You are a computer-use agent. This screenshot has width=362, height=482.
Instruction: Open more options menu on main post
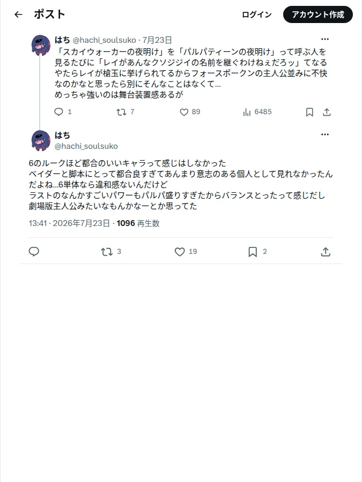tap(325, 134)
